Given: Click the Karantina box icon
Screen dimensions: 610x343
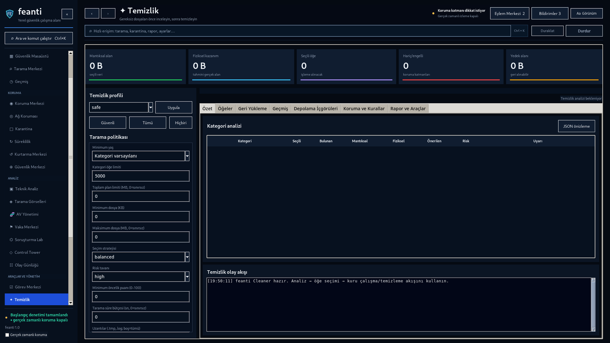Looking at the screenshot, I should tap(11, 129).
